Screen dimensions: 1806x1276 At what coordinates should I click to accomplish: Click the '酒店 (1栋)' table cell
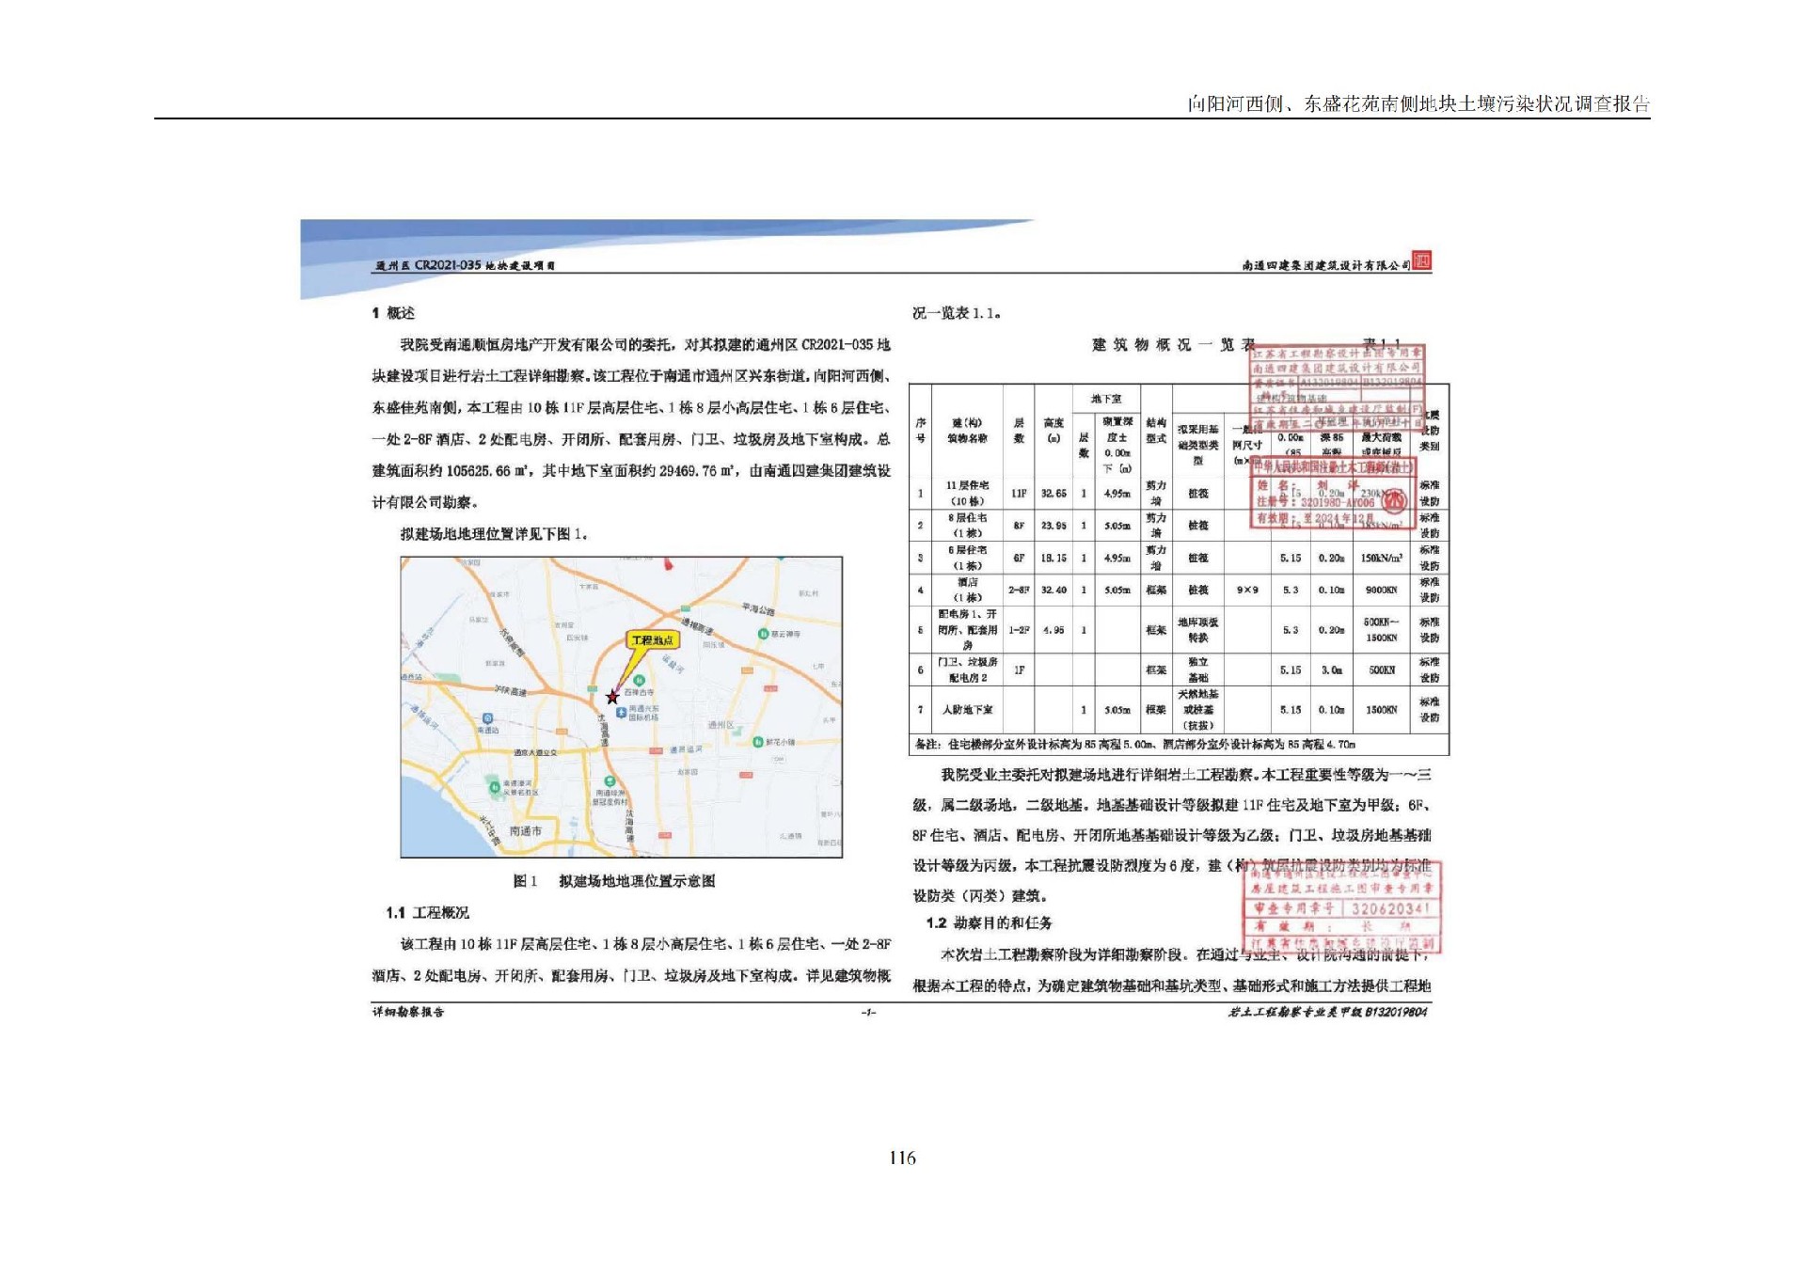coord(967,590)
